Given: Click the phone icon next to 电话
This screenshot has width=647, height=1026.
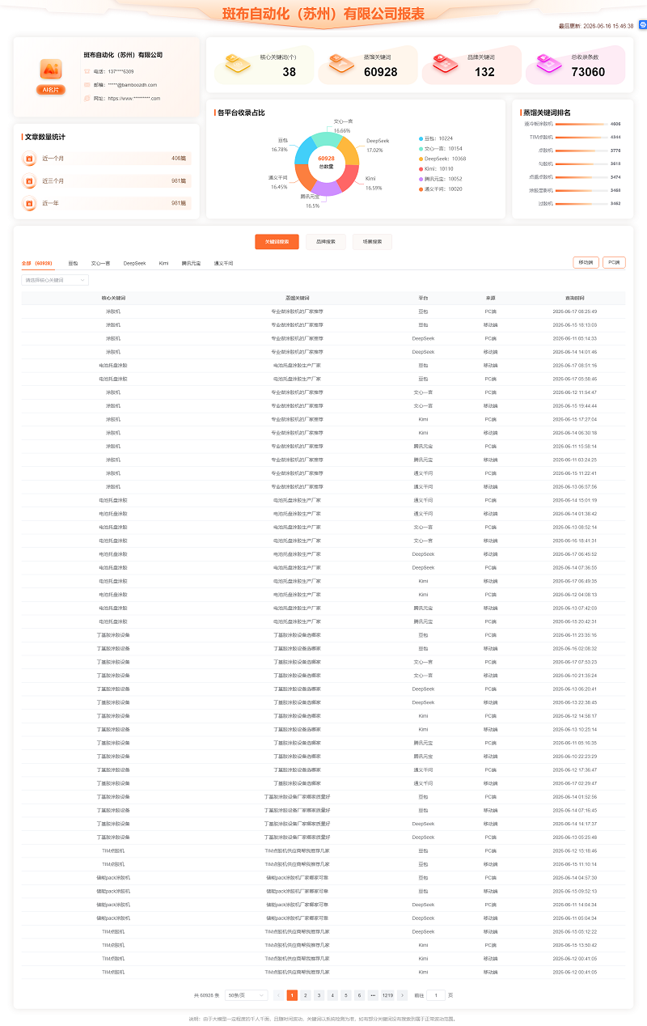Looking at the screenshot, I should coord(87,71).
